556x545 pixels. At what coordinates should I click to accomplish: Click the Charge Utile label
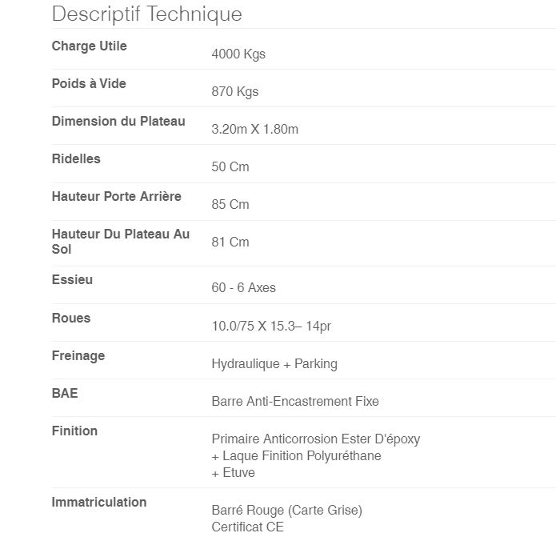pyautogui.click(x=89, y=46)
